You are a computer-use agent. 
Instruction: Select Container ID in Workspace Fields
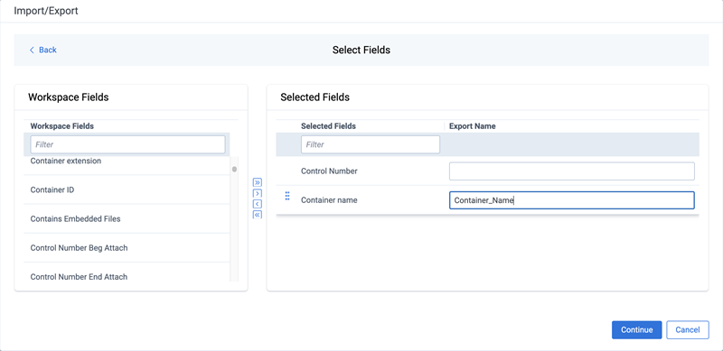pyautogui.click(x=127, y=189)
